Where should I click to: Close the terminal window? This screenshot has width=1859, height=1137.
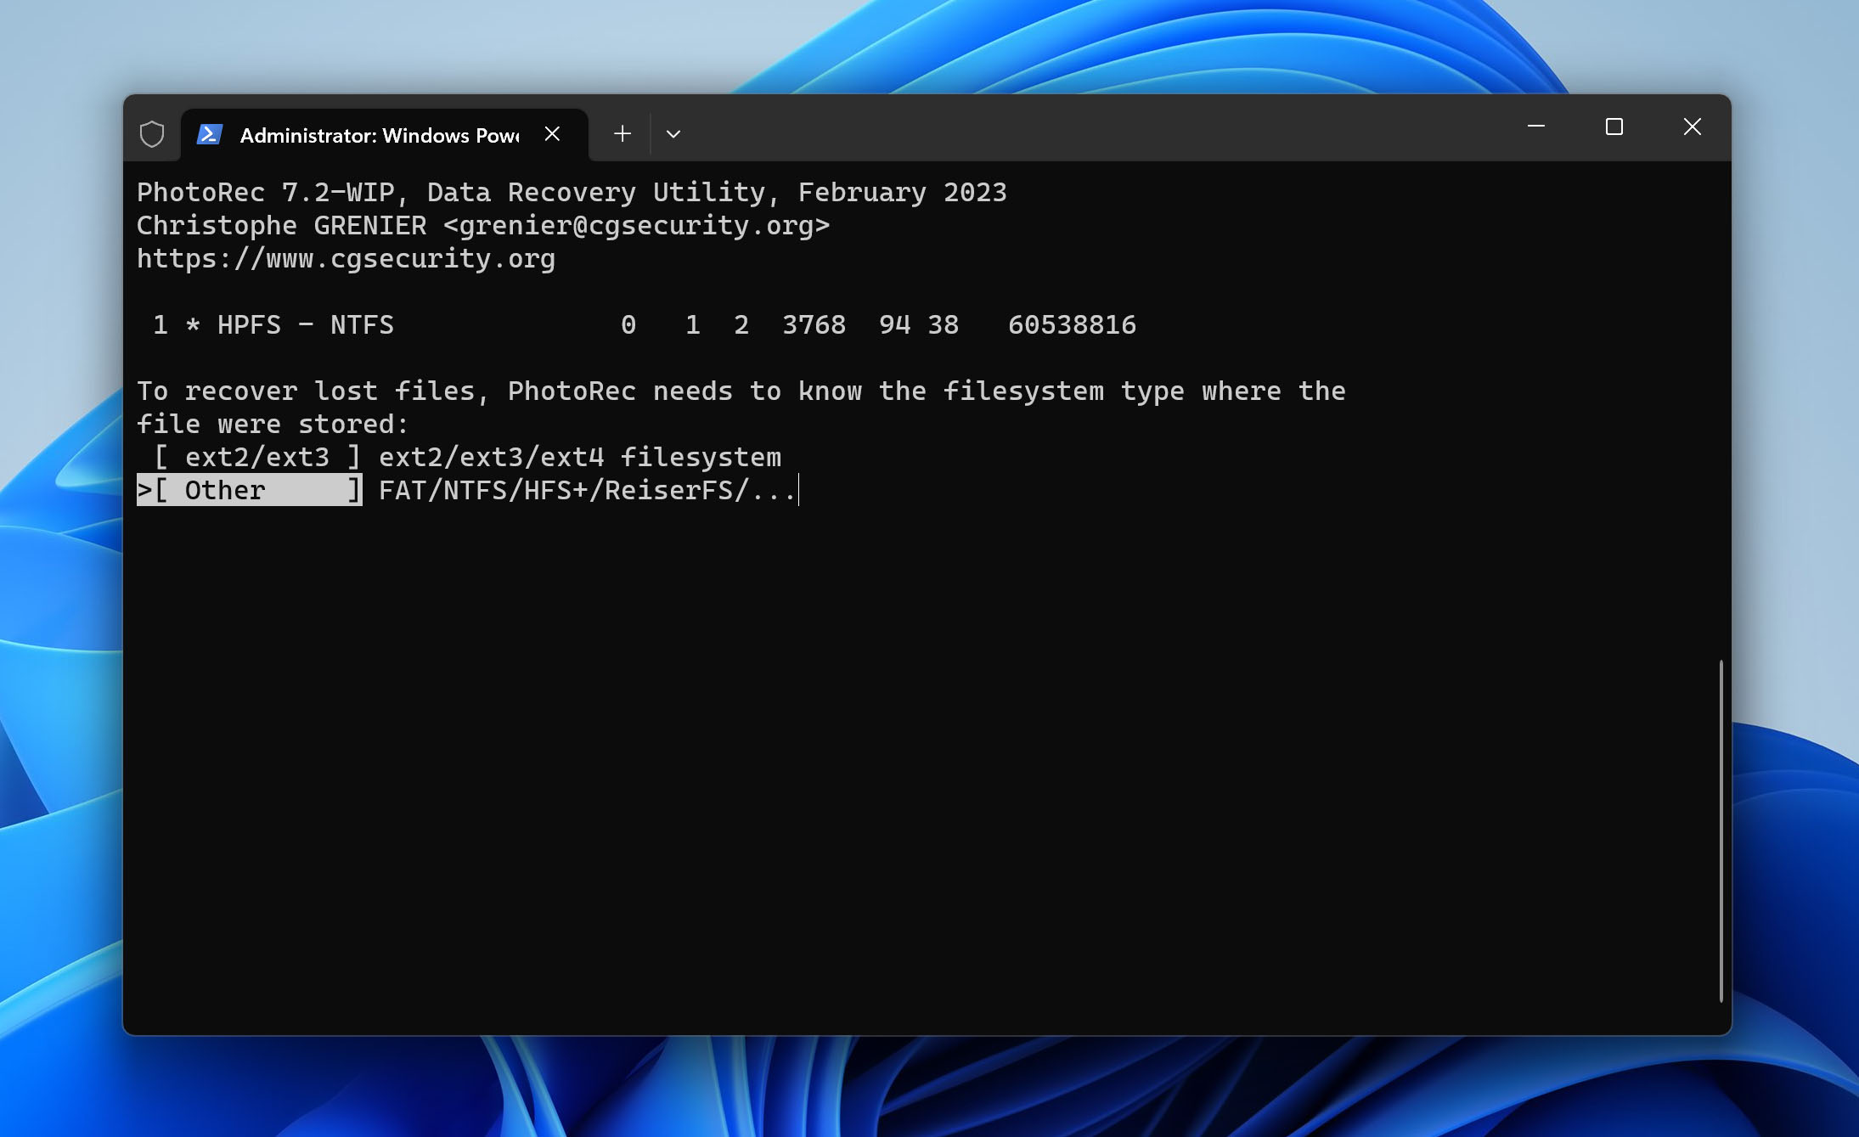[1692, 127]
